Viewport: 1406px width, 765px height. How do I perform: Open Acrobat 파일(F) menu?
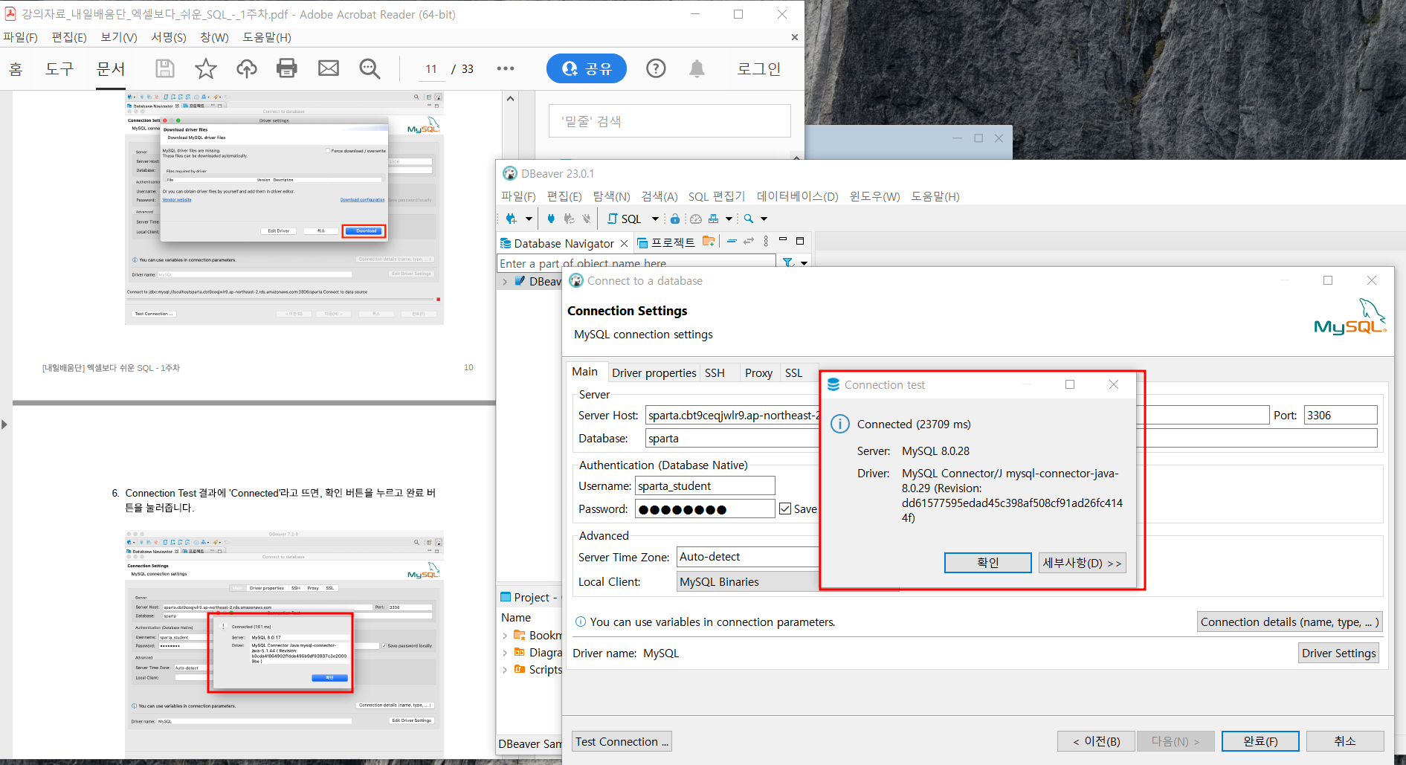pos(21,37)
